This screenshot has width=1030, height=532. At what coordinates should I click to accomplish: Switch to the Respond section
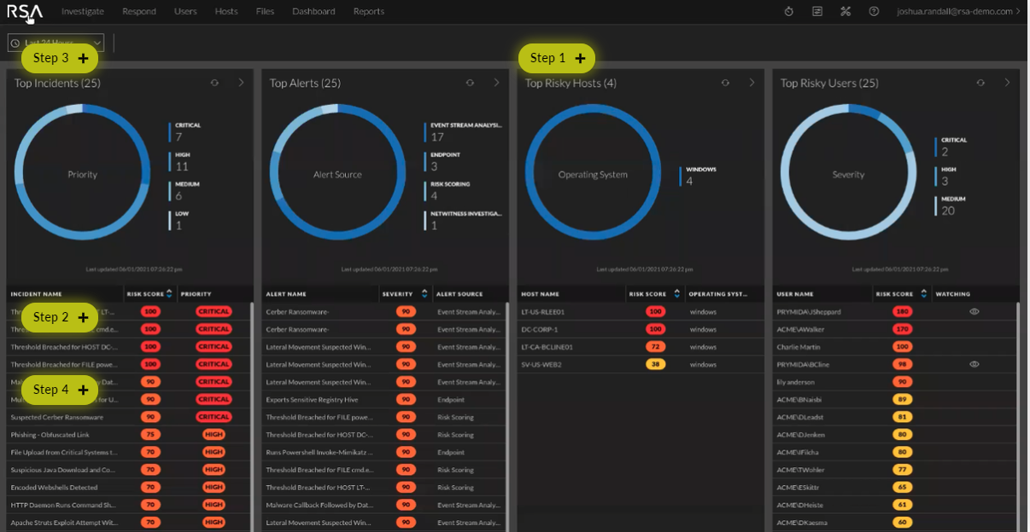click(x=138, y=11)
